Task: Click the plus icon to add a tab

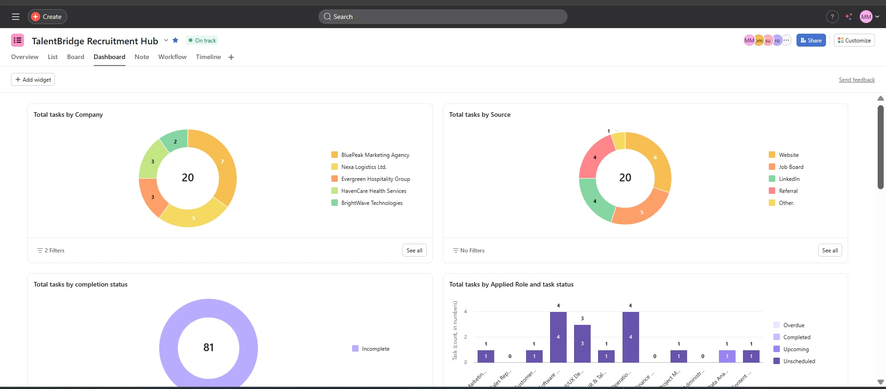Action: tap(231, 57)
